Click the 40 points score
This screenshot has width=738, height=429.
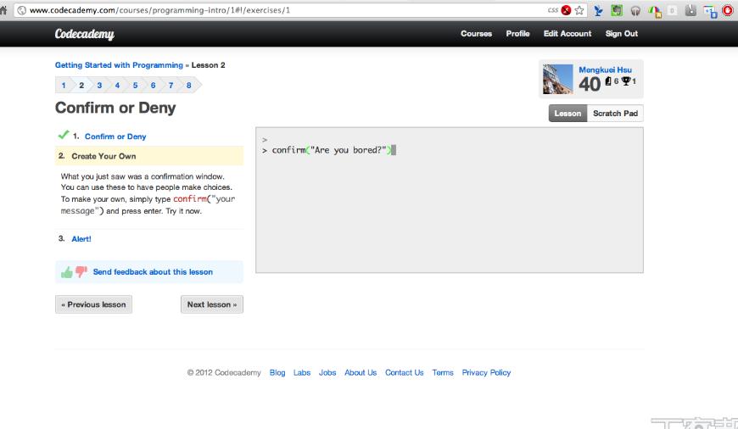pyautogui.click(x=590, y=84)
